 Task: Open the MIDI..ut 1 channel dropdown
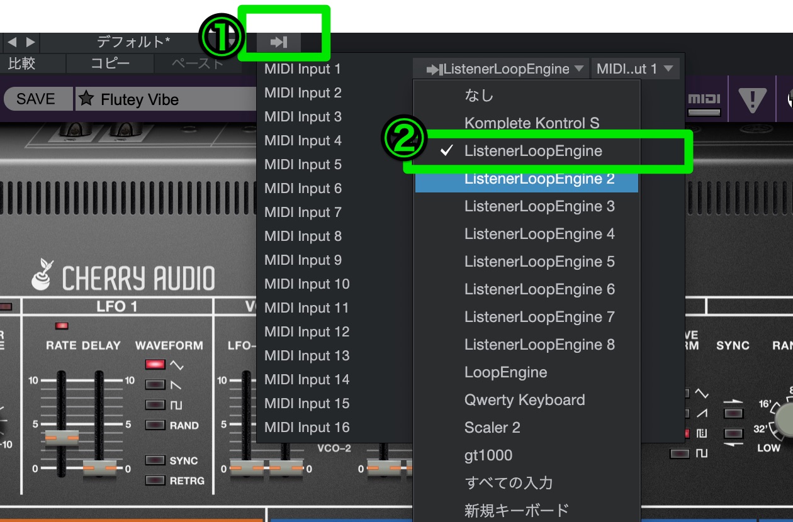click(634, 69)
